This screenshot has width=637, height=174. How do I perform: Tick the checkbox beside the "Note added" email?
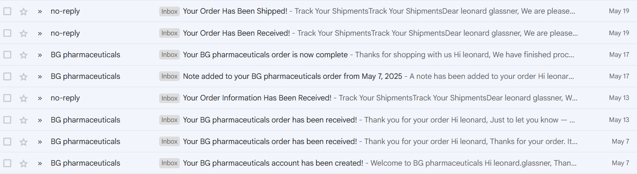(7, 77)
